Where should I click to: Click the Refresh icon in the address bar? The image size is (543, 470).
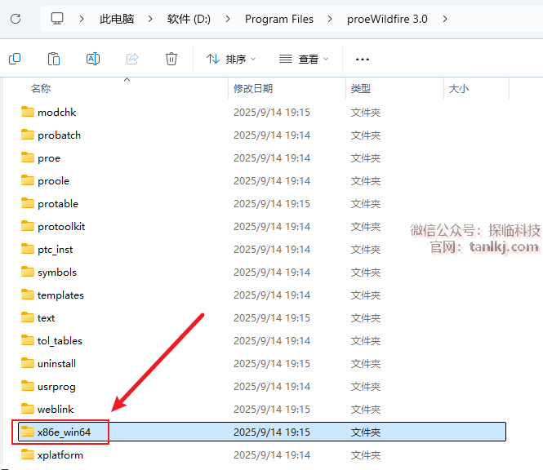click(x=16, y=19)
